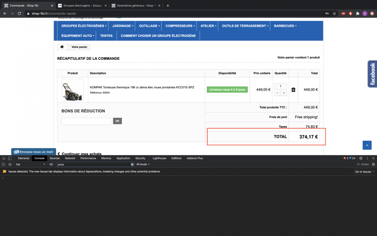
Task: Click the Go to Issues button
Action: pos(363,171)
